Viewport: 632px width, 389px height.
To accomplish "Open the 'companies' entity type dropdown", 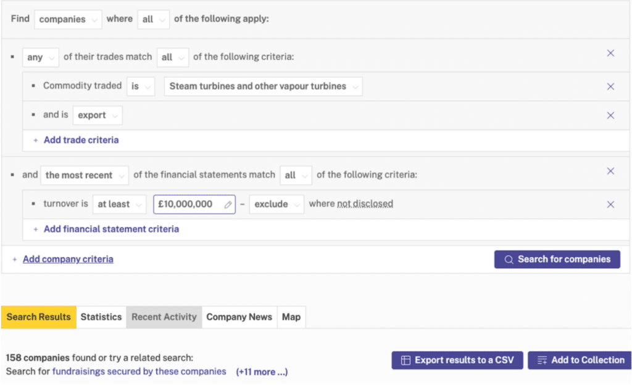I will (68, 19).
